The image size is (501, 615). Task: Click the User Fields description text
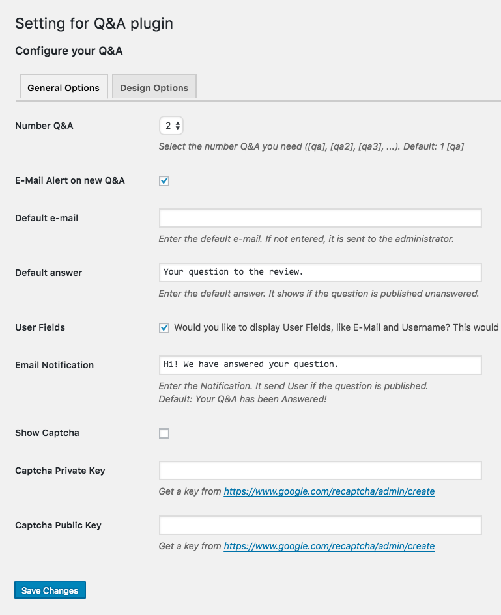(336, 327)
